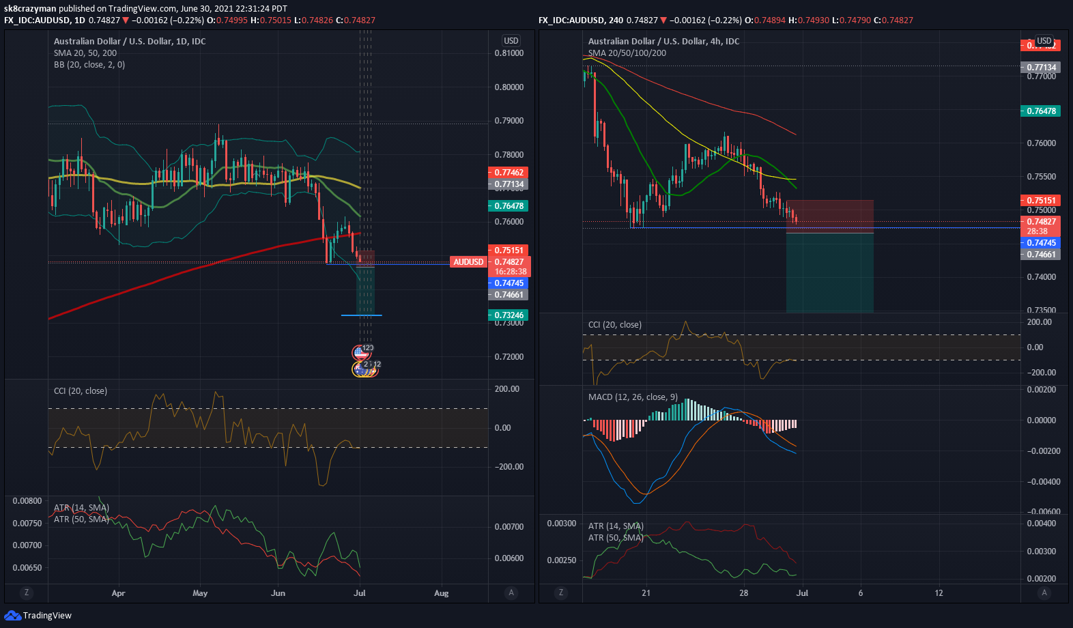This screenshot has height=628, width=1073.
Task: Open the Australian flag economic event icon
Action: click(x=360, y=369)
